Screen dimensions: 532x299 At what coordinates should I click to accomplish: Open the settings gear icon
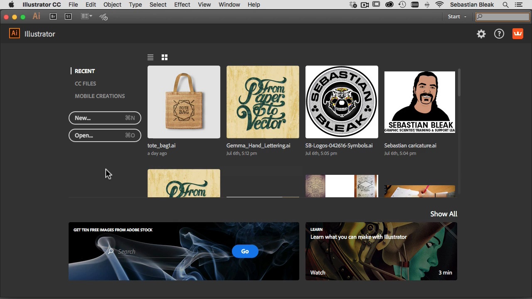pos(481,34)
